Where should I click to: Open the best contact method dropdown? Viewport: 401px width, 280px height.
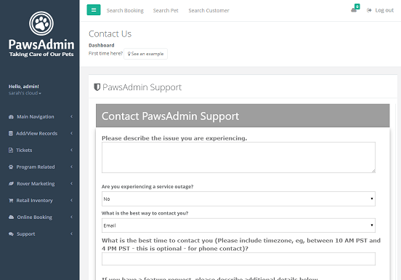[x=238, y=225]
